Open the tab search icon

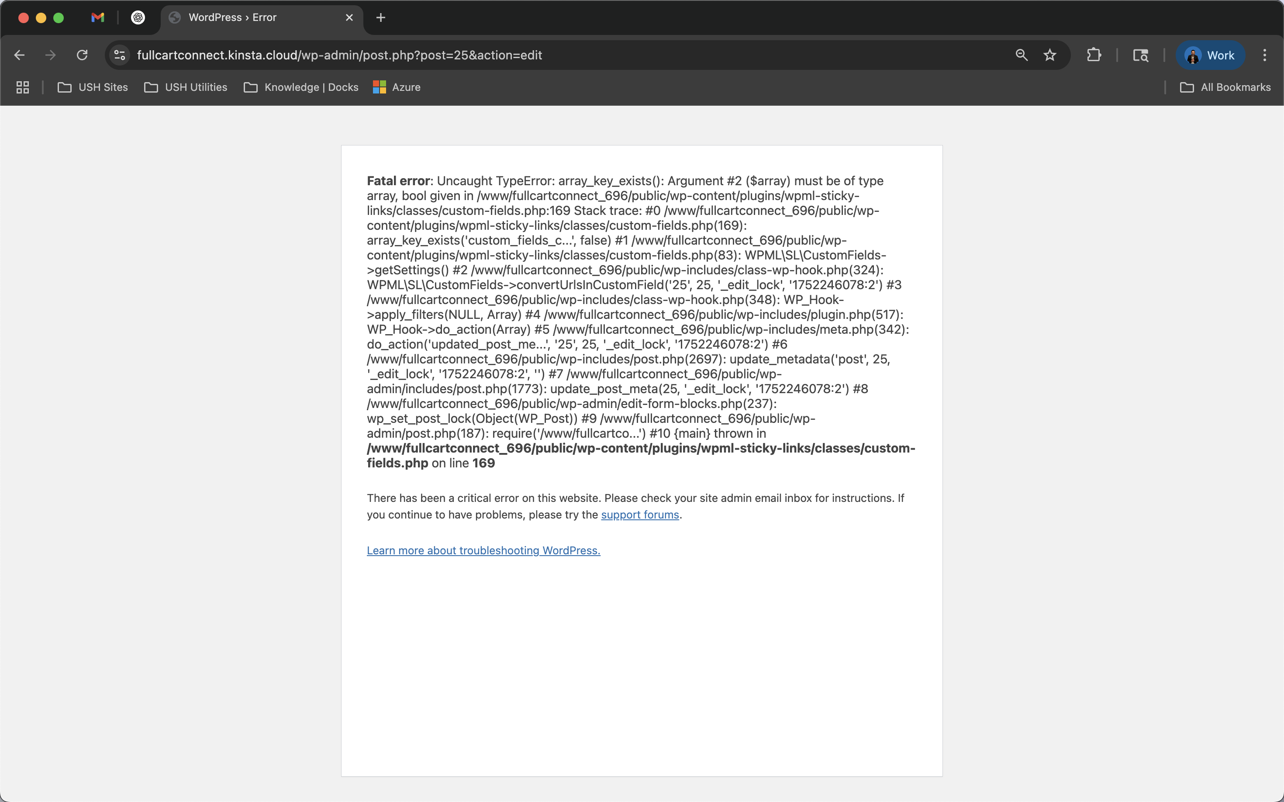click(x=1140, y=55)
